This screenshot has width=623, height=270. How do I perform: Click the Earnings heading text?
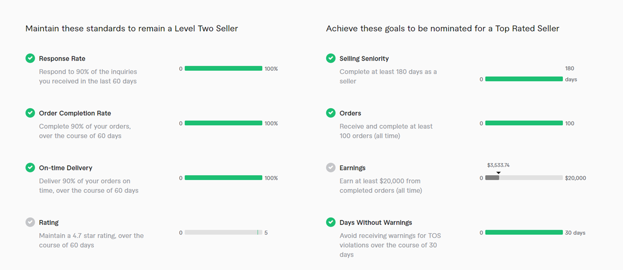click(353, 168)
